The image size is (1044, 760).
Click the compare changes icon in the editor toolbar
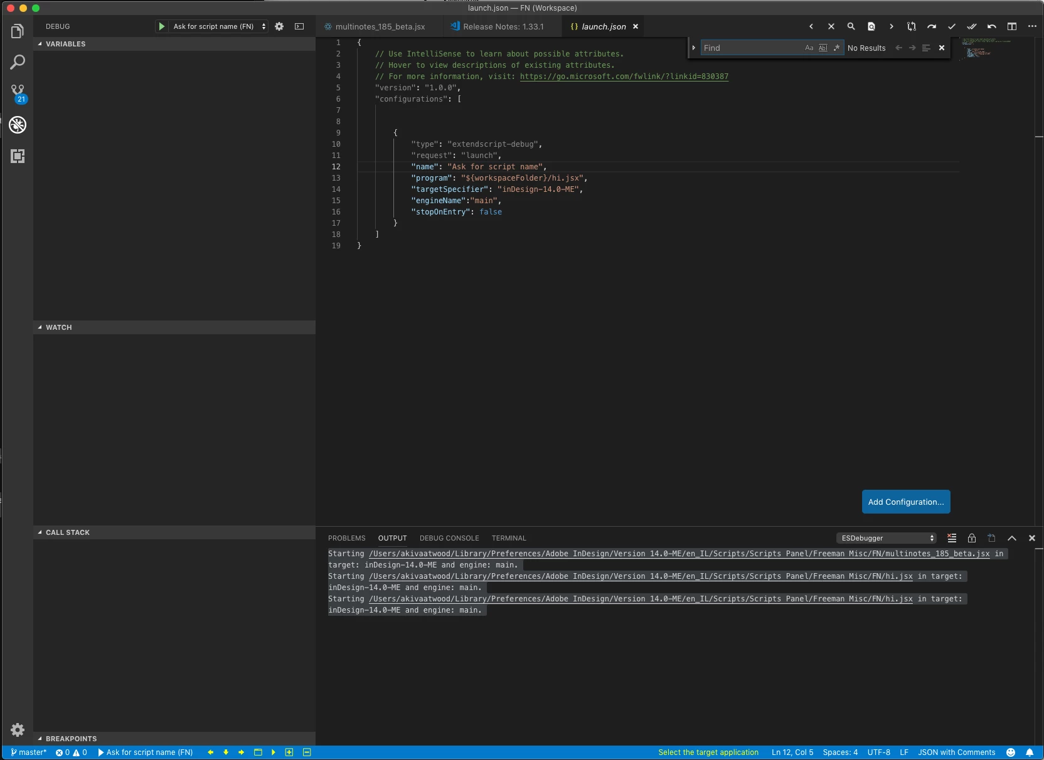click(912, 26)
